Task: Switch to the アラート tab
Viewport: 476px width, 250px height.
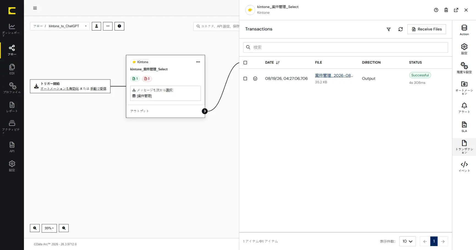Action: click(x=464, y=108)
